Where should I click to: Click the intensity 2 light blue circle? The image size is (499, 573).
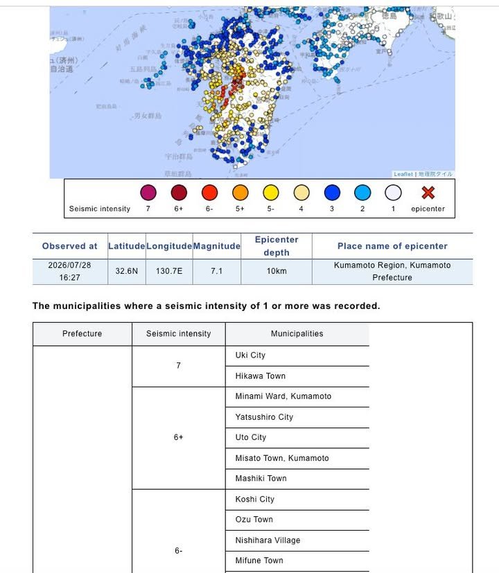[362, 193]
